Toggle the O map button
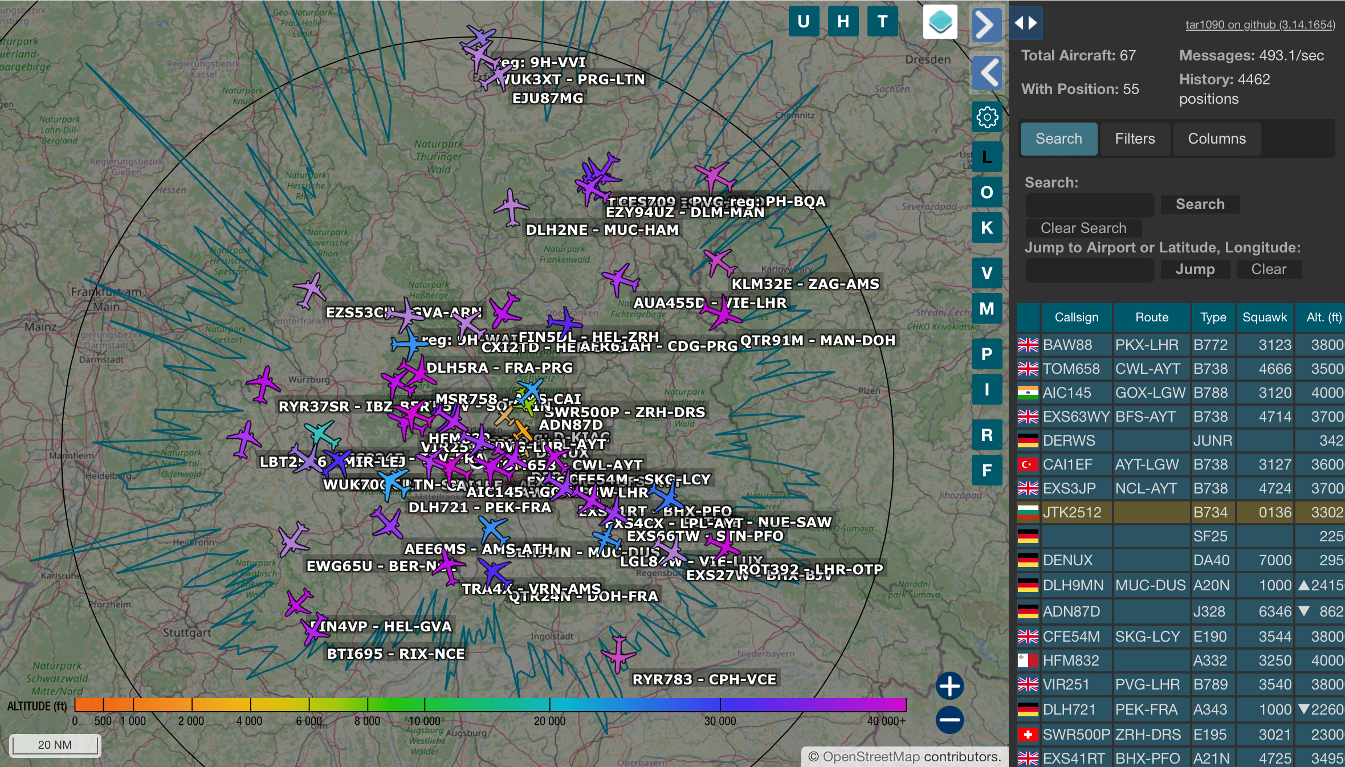This screenshot has height=767, width=1345. point(987,192)
